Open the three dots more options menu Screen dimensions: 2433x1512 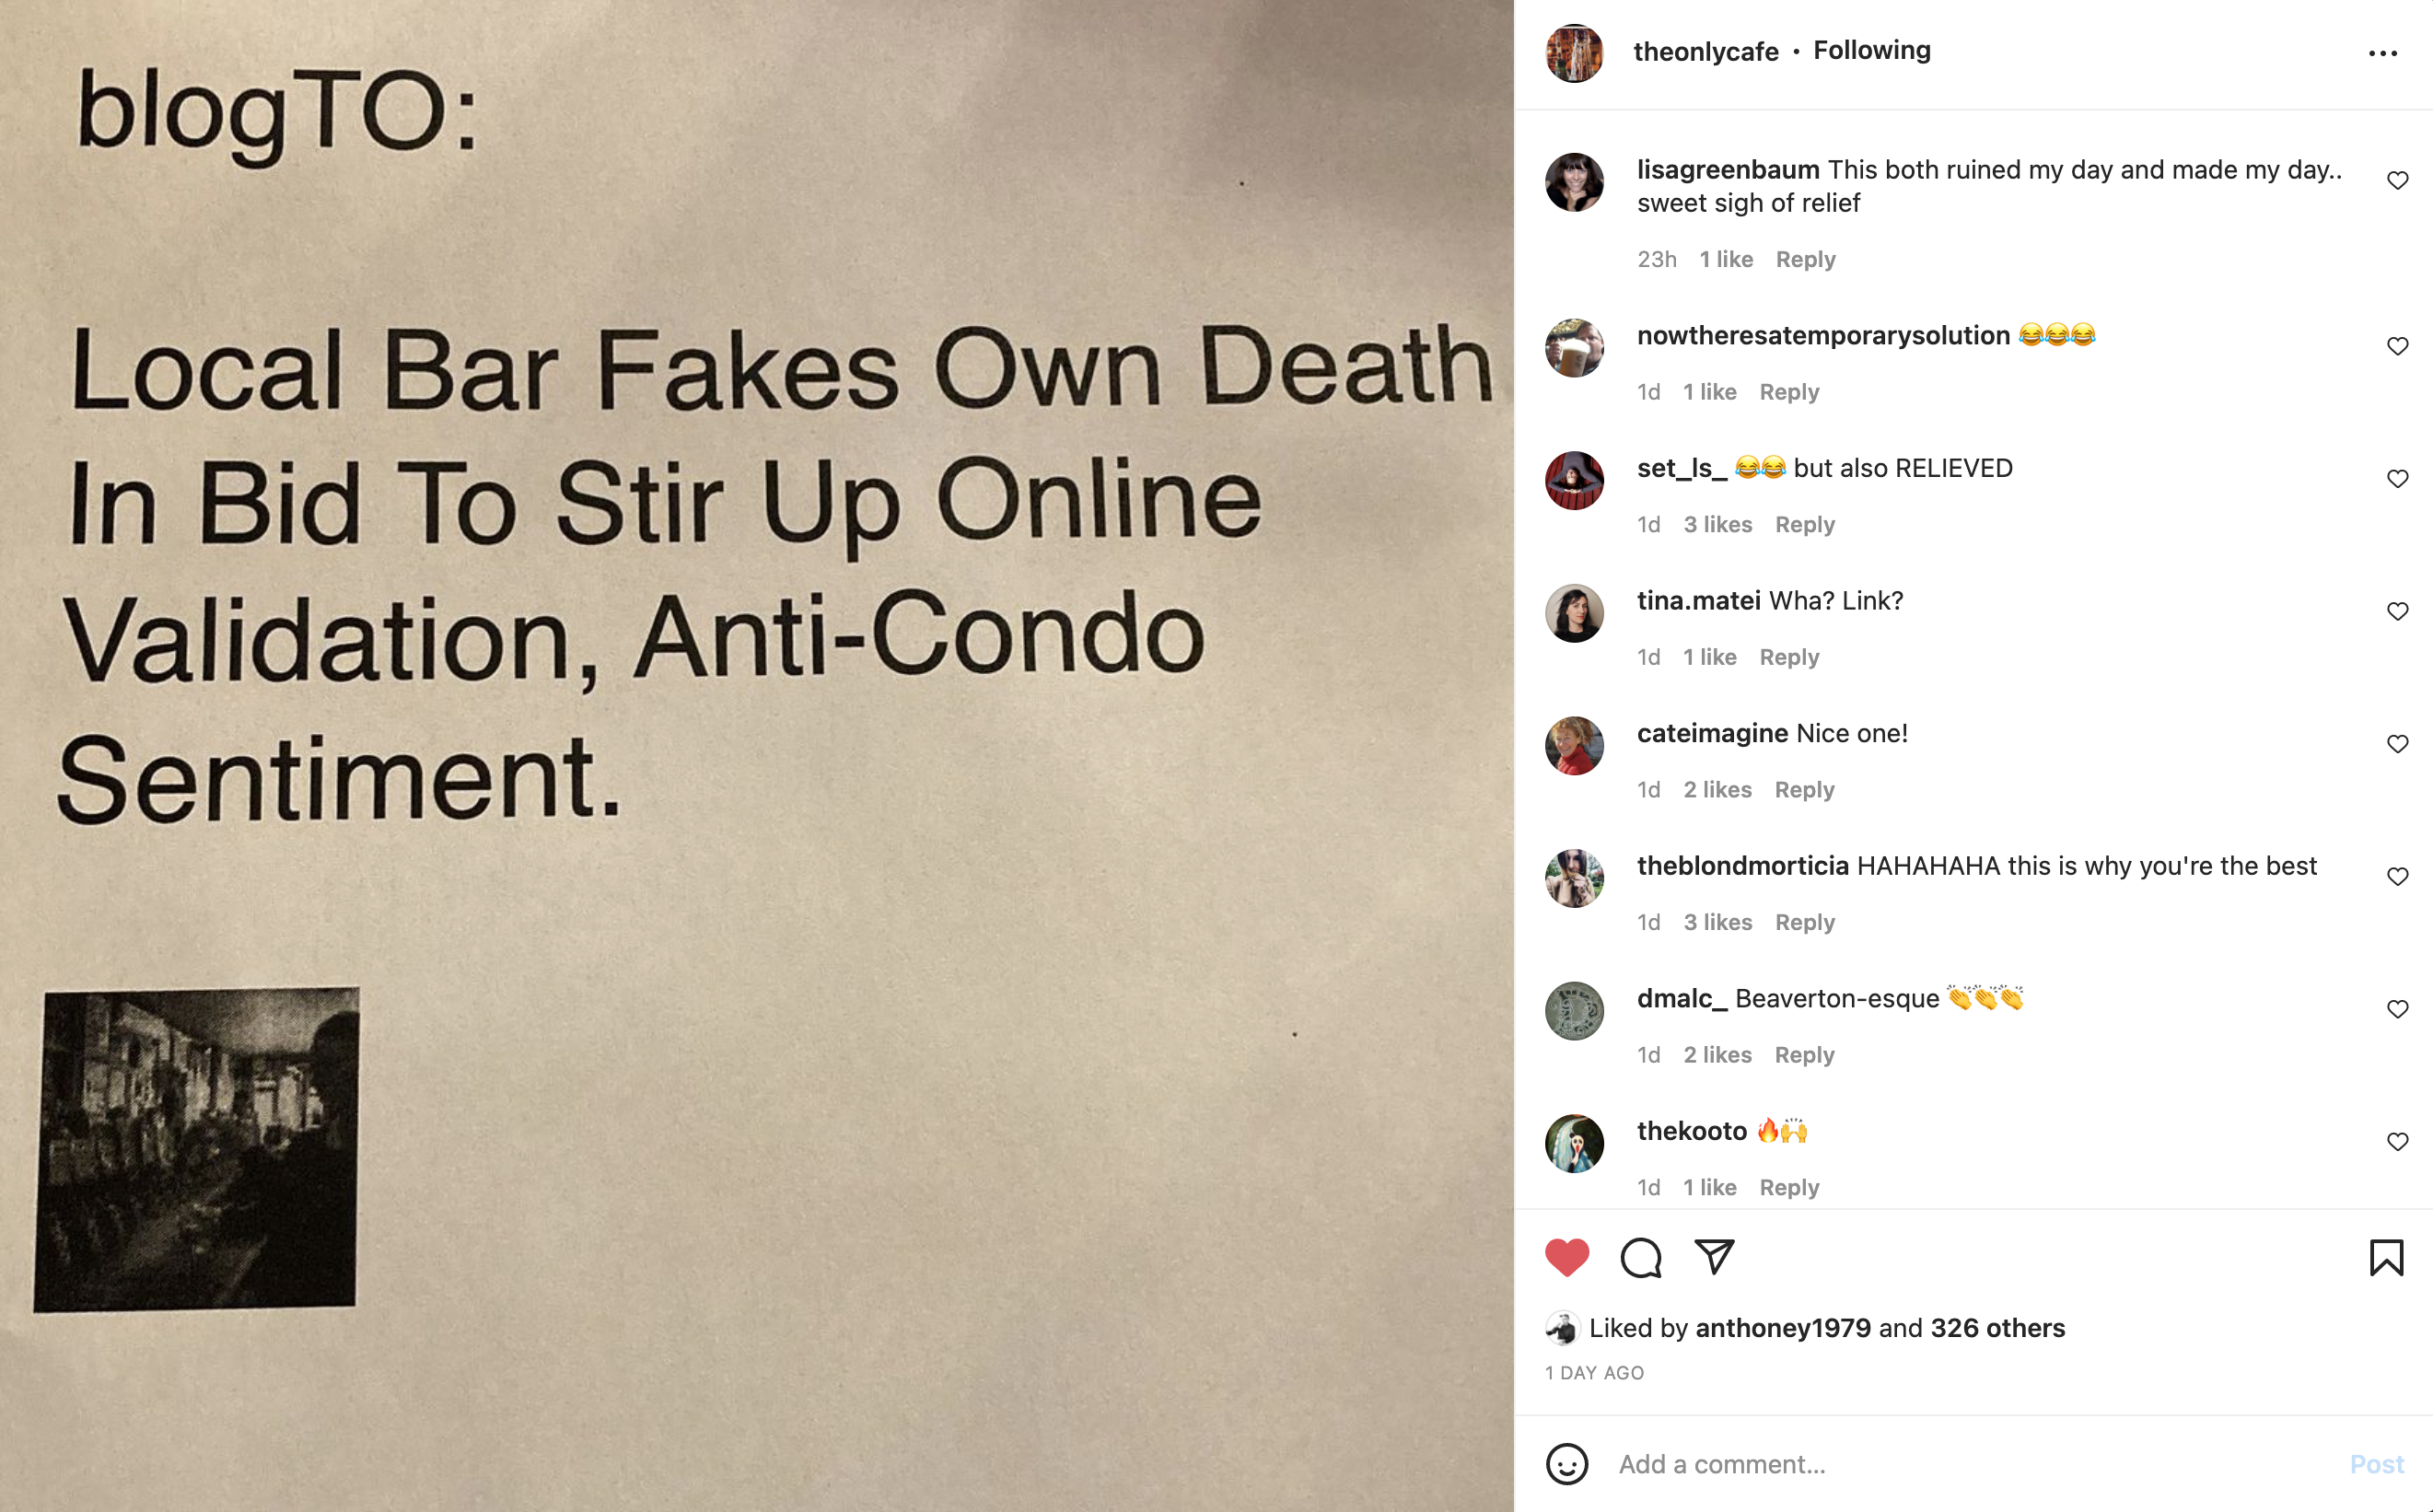(x=2383, y=53)
